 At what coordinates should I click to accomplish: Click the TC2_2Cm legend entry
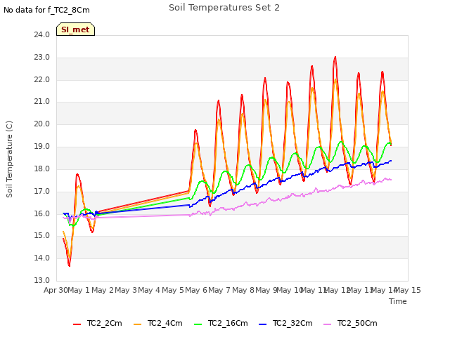(98, 323)
